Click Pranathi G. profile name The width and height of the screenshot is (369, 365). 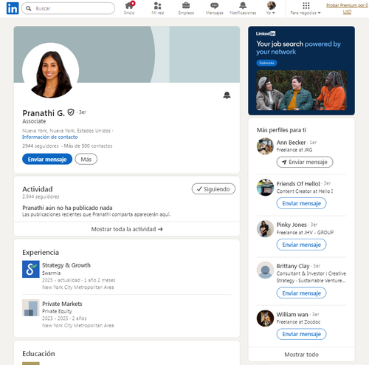tap(44, 113)
